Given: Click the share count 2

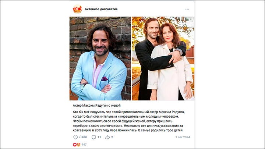Looking at the screenshot, I should tap(112, 137).
